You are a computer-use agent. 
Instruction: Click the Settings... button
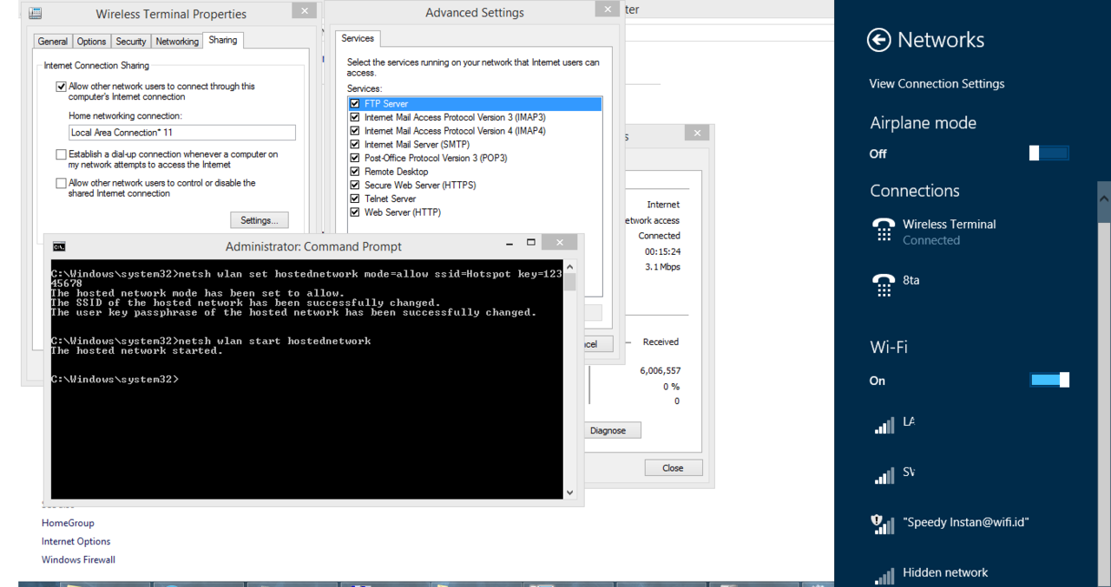(x=259, y=220)
